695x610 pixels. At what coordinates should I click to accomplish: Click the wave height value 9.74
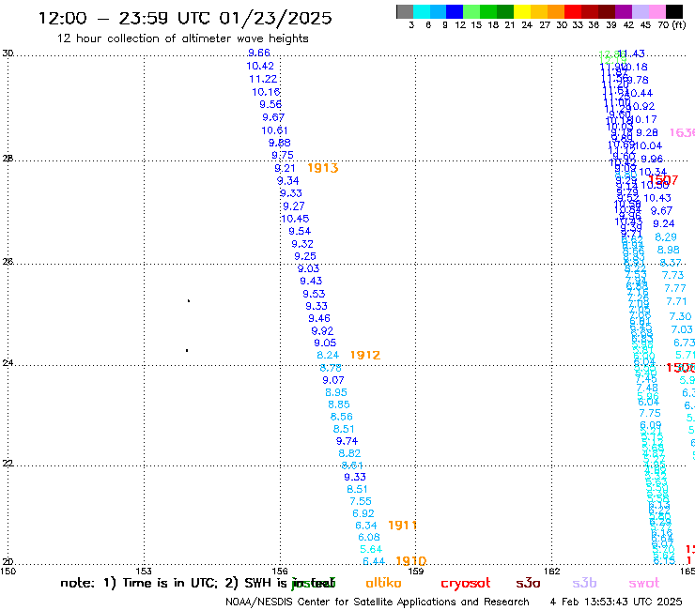tap(347, 441)
